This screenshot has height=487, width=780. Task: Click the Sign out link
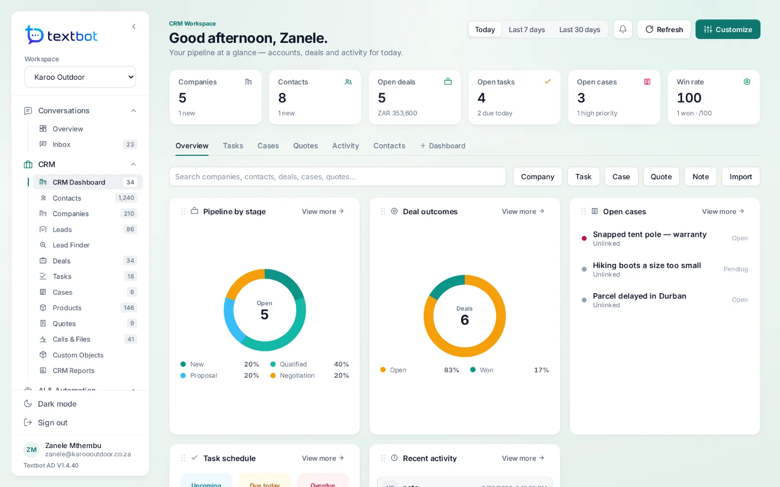coord(53,423)
